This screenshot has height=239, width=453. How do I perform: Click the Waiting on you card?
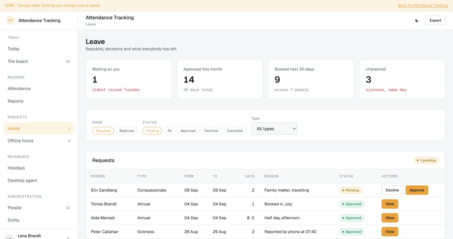point(129,80)
